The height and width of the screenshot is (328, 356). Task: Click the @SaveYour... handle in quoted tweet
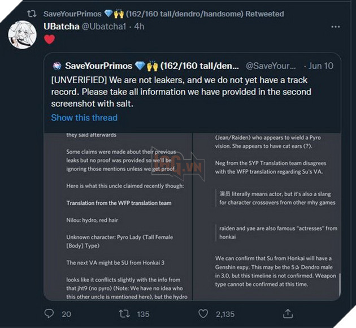(270, 66)
